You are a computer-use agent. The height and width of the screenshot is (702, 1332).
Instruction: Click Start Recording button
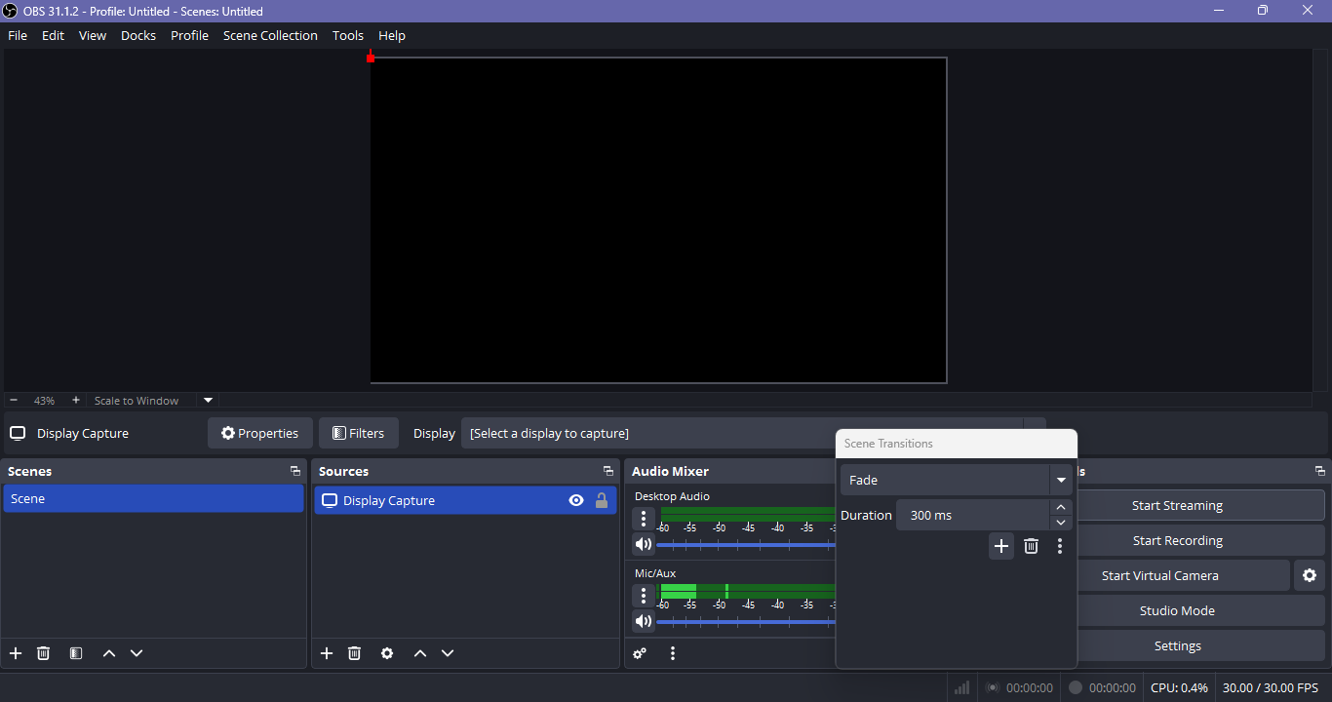pos(1177,540)
